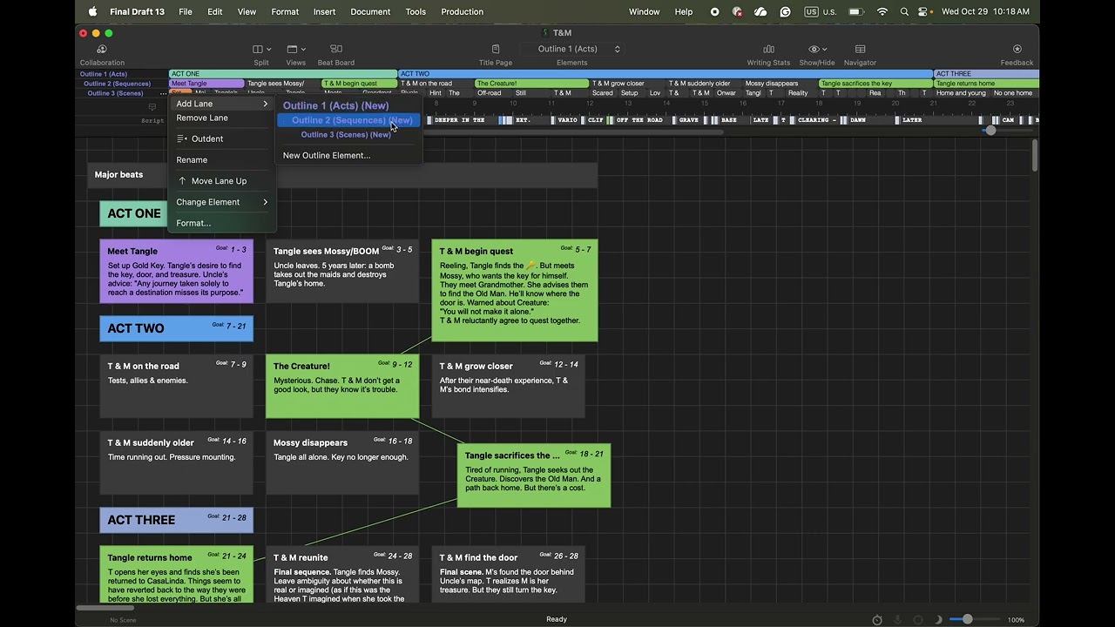Viewport: 1115px width, 627px height.
Task: Click the beat board vertical scrollbar
Action: tap(1035, 156)
